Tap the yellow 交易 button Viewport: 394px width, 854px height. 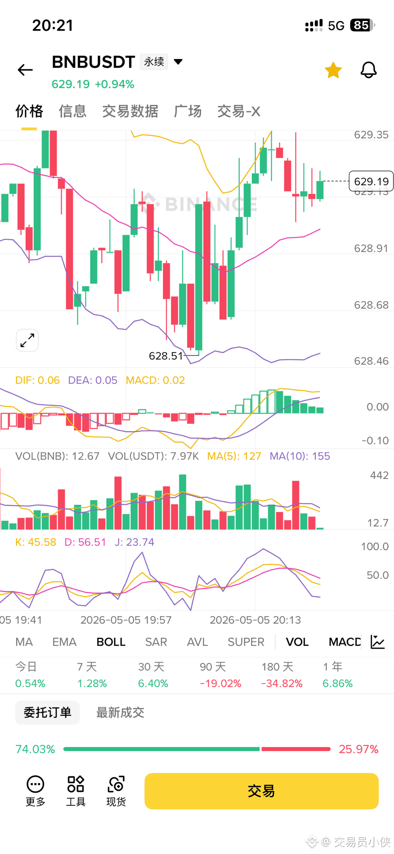click(x=261, y=791)
